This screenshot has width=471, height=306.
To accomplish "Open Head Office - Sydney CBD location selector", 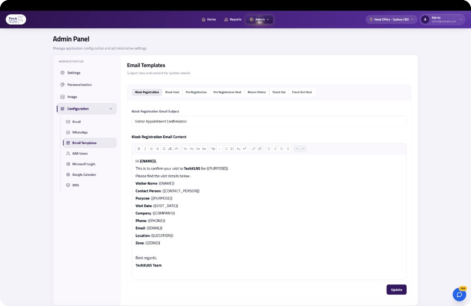I will 391,19.
